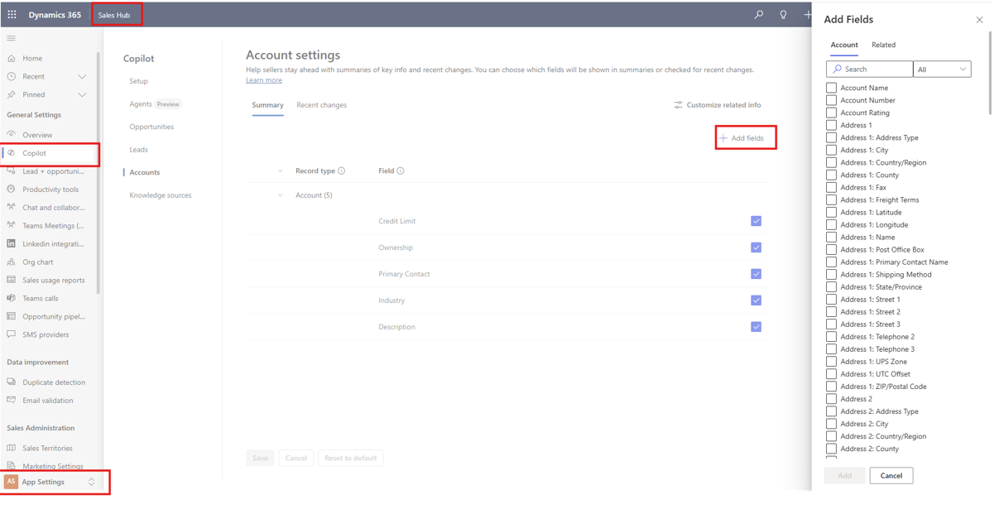Open Customize related info settings
The image size is (999, 514).
pos(717,105)
